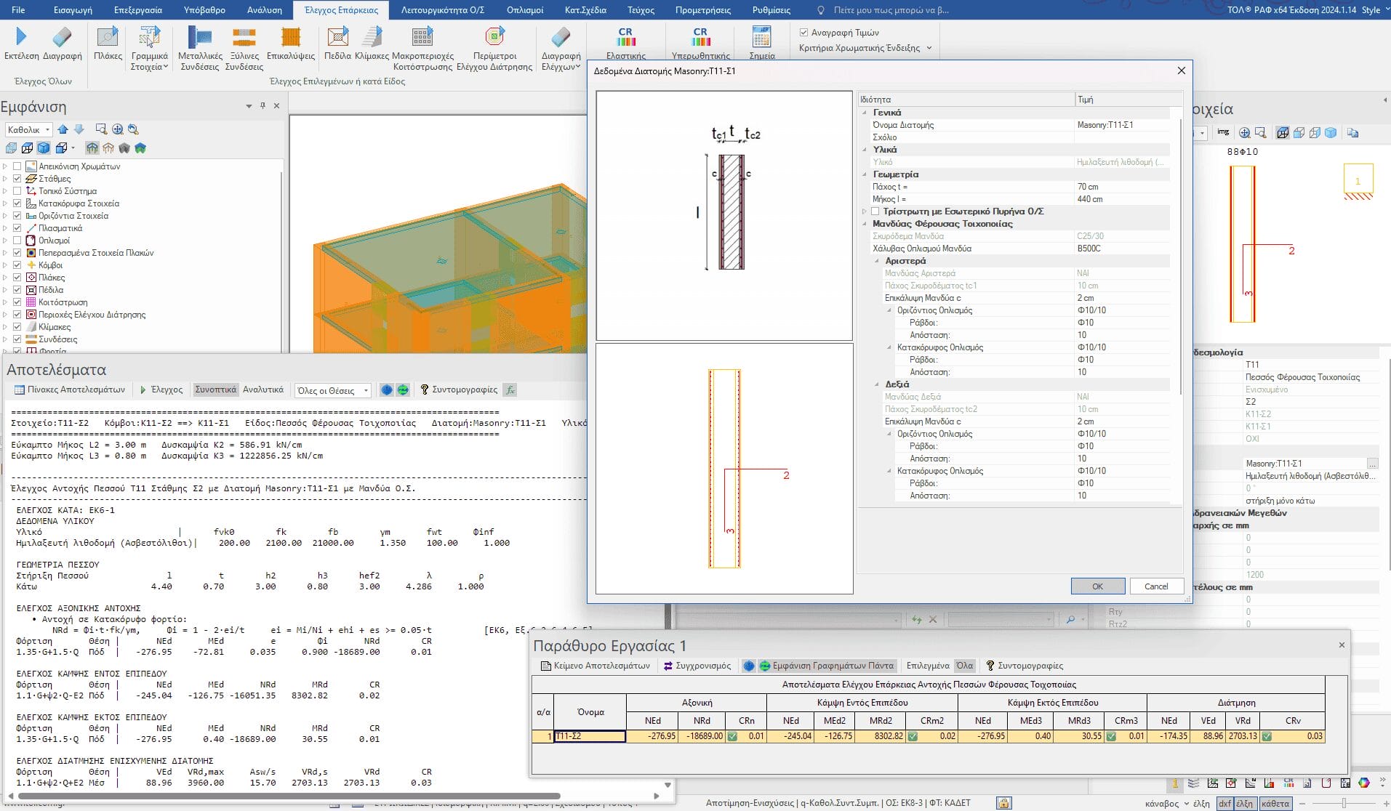Image resolution: width=1391 pixels, height=811 pixels.
Task: Switch to the Οπλισμοί ribbon tab
Action: [x=524, y=10]
